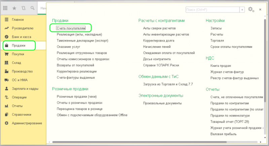Click the Главное section icon
Image resolution: width=269 pixels, height=146 pixels.
click(x=6, y=20)
